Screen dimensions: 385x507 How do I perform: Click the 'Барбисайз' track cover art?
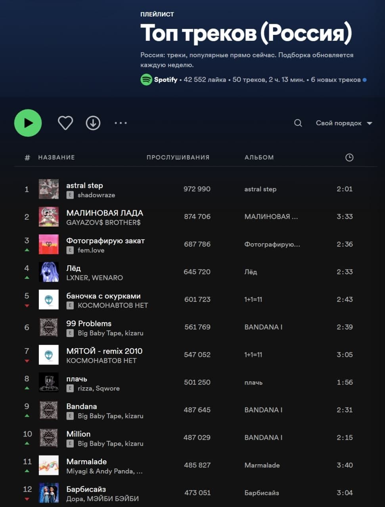[x=49, y=493]
